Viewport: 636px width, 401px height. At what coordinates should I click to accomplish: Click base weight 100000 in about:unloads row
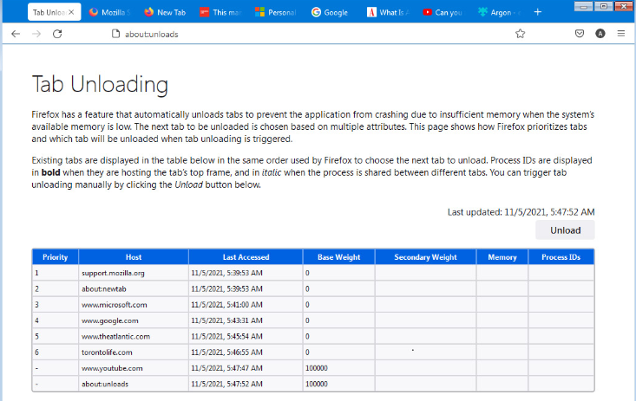338,384
